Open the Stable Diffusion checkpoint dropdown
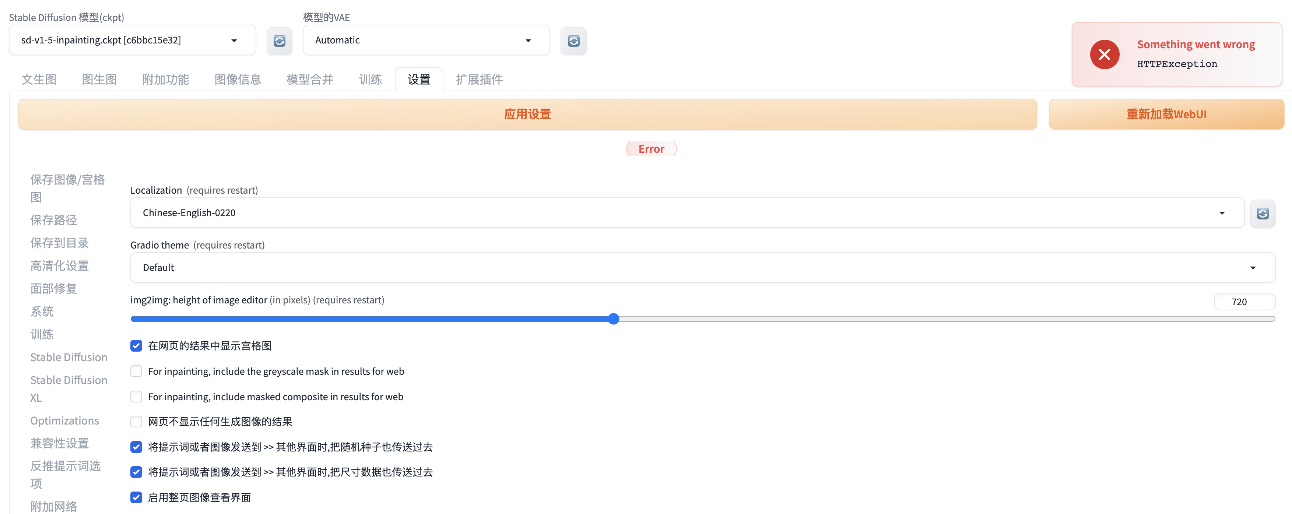The height and width of the screenshot is (514, 1292). [x=133, y=40]
